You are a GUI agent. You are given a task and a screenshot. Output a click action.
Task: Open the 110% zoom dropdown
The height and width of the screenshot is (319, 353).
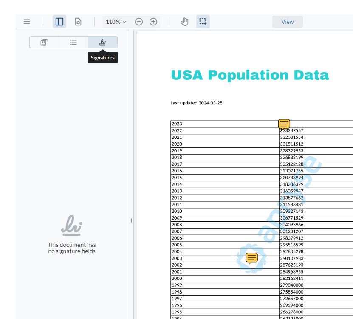(x=116, y=22)
